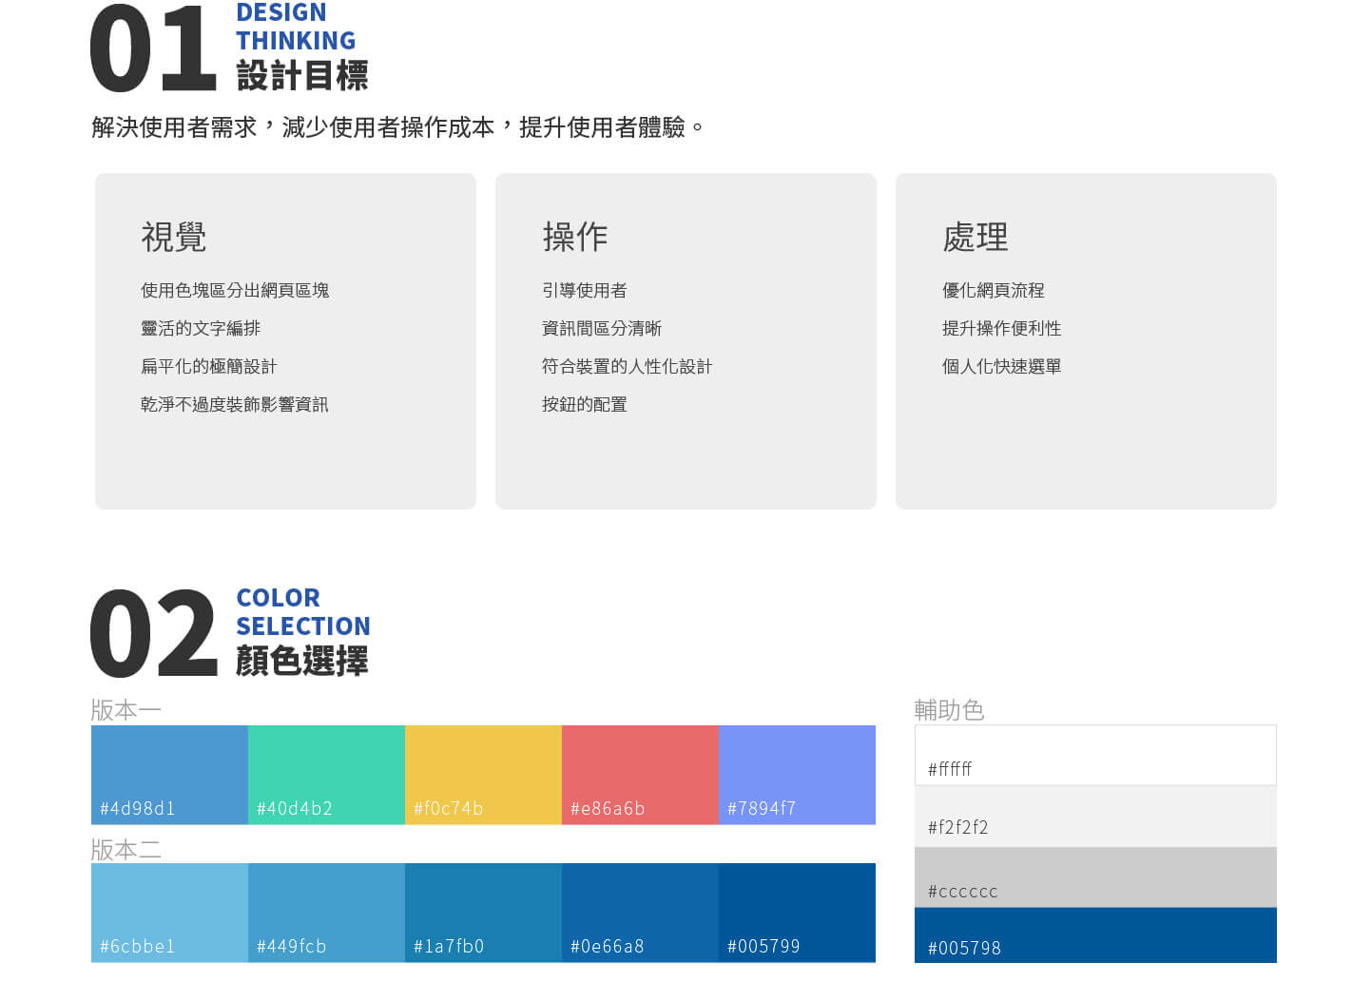Select the #4d98d1 blue color swatch
This screenshot has width=1372, height=1001.
[x=168, y=775]
